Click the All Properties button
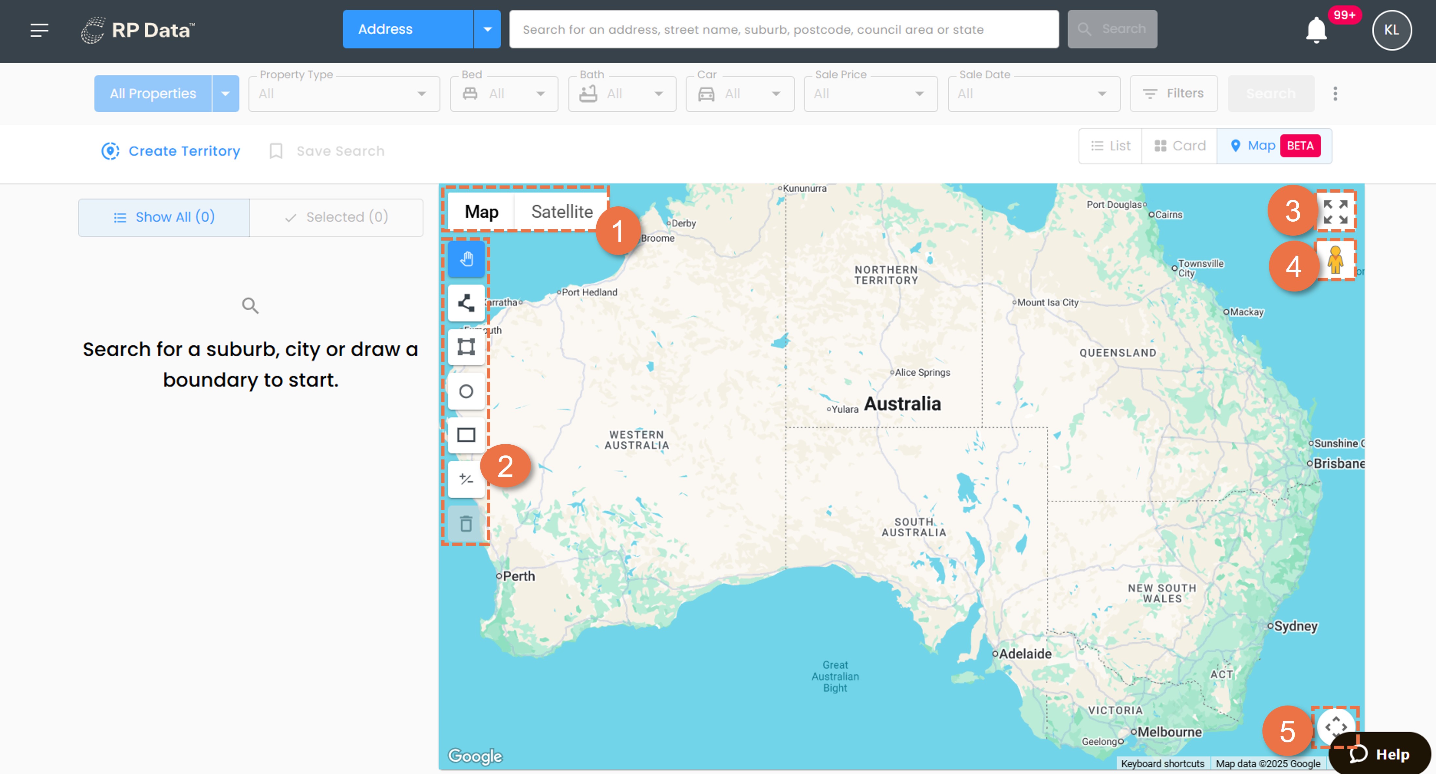Screen dimensions: 1436x776 (153, 94)
